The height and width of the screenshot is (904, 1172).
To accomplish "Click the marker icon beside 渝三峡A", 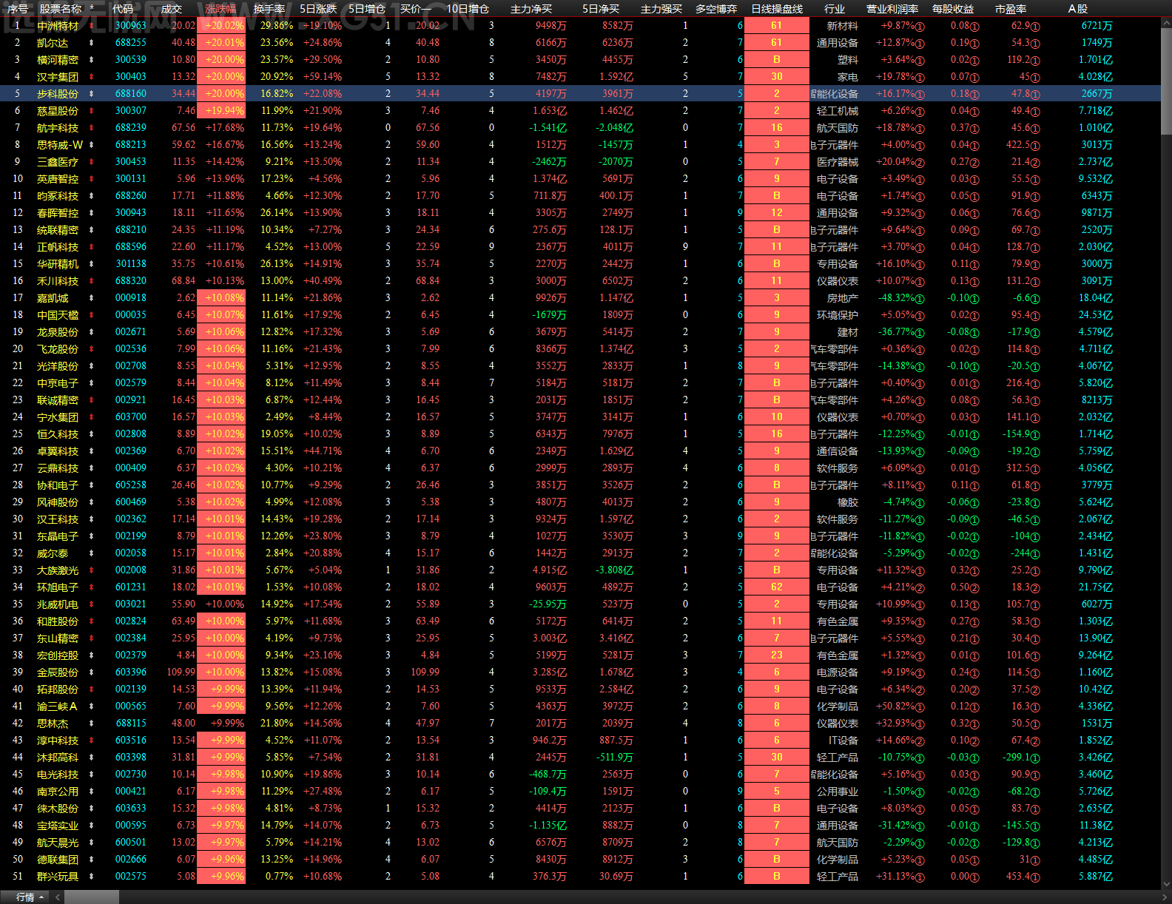I will point(92,706).
